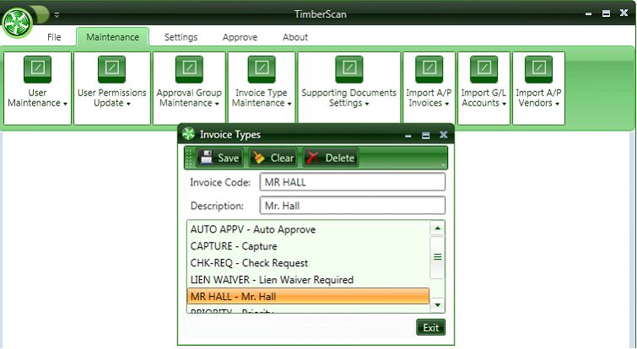Select CHK-REQ - Check Request row
637x349 pixels.
pos(308,263)
